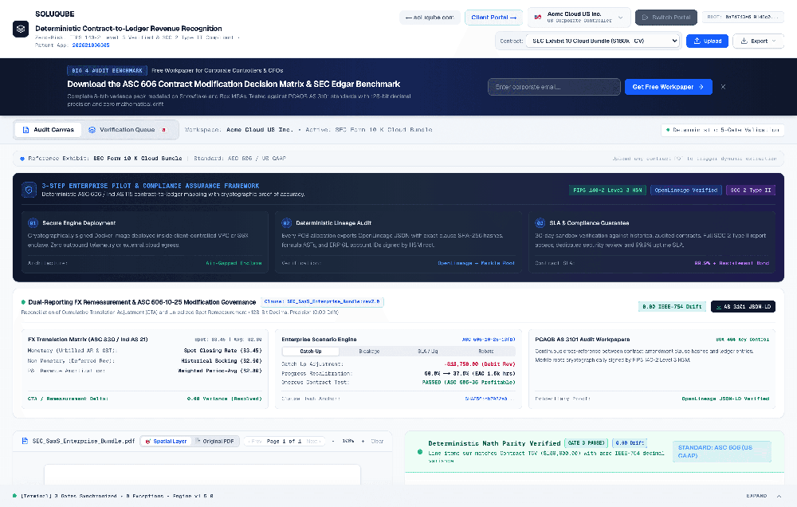The image size is (797, 507).
Task: Click the download icon in Export button
Action: (744, 41)
